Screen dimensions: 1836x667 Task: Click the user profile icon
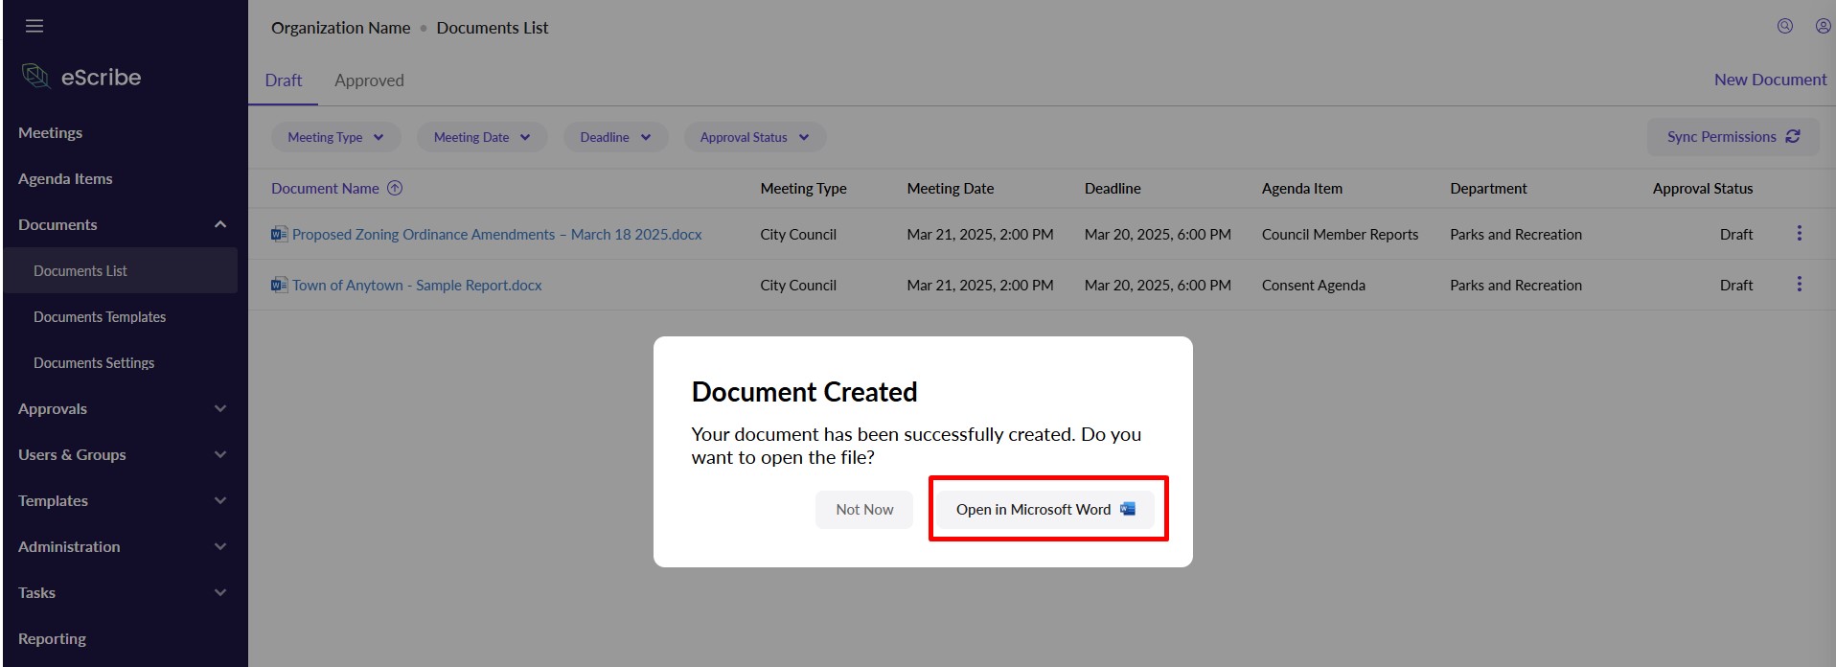coord(1823,27)
